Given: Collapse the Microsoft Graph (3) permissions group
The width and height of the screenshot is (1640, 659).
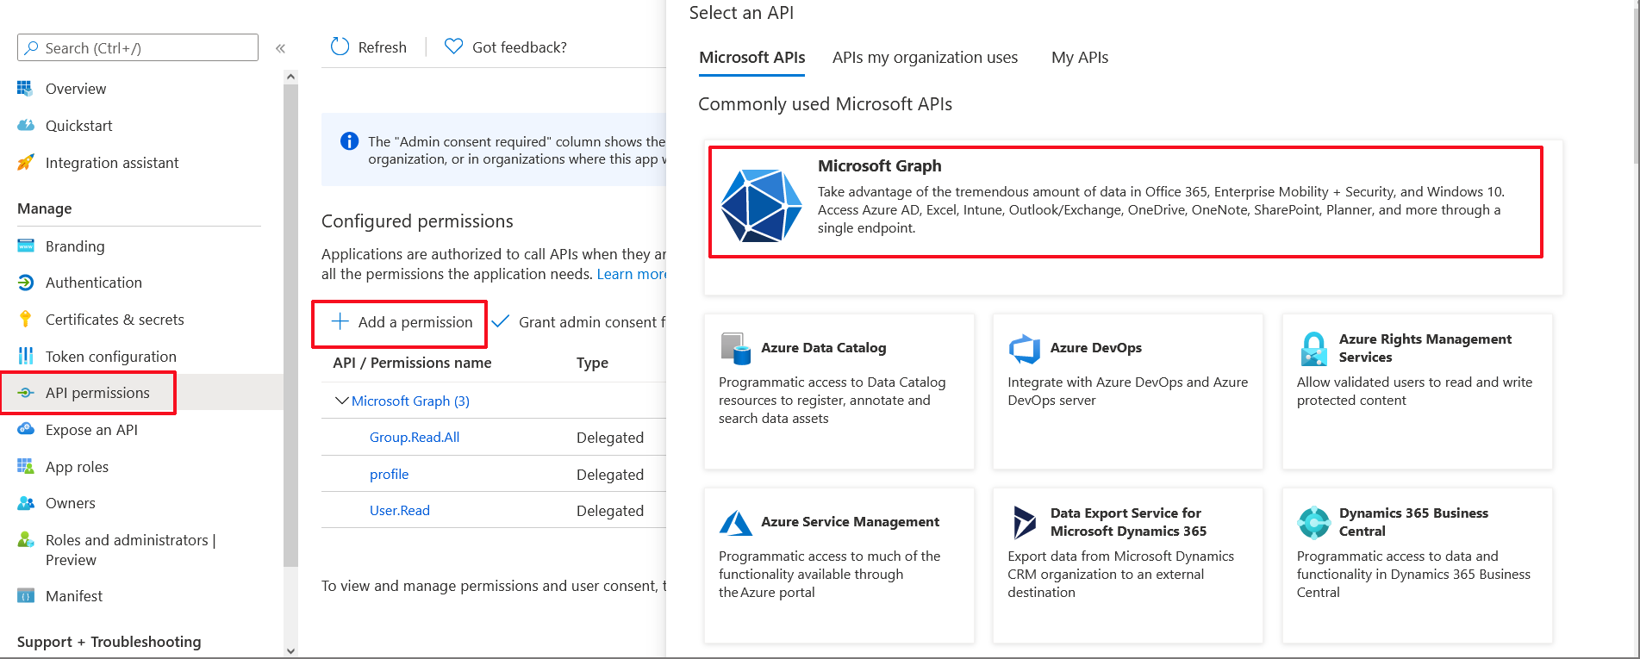Looking at the screenshot, I should point(341,401).
